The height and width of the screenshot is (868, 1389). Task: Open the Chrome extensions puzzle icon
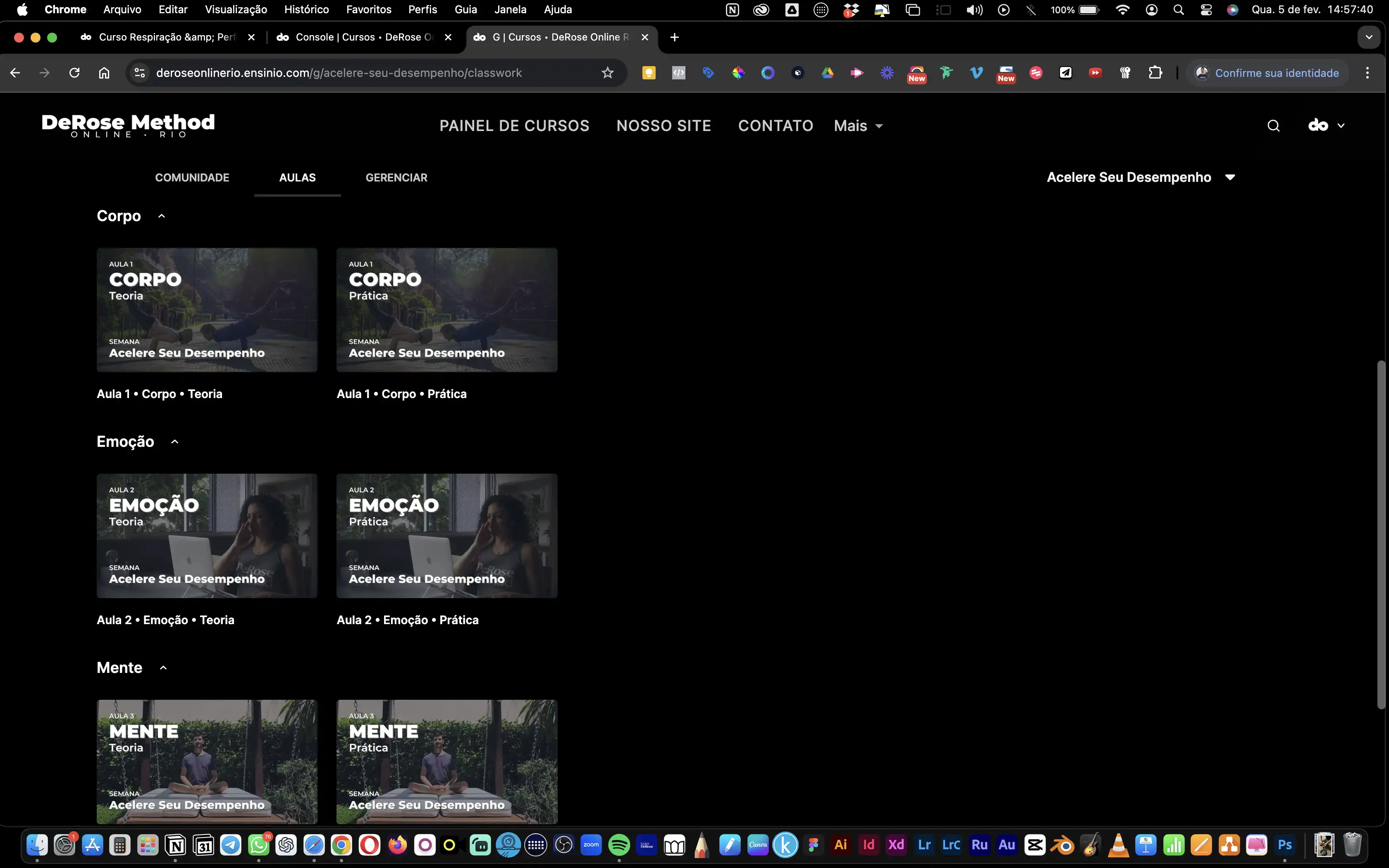point(1155,73)
